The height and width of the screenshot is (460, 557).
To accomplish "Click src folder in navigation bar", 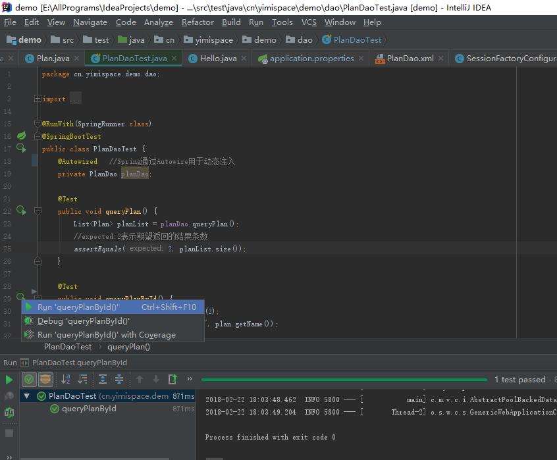I will pyautogui.click(x=63, y=39).
